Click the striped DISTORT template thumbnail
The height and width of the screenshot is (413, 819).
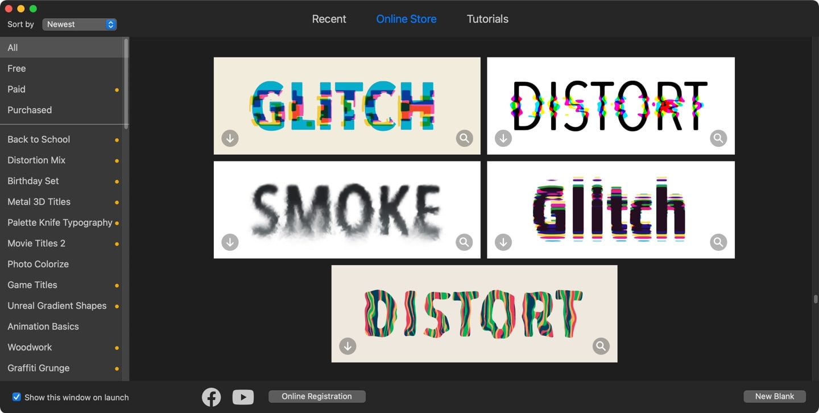coord(474,313)
